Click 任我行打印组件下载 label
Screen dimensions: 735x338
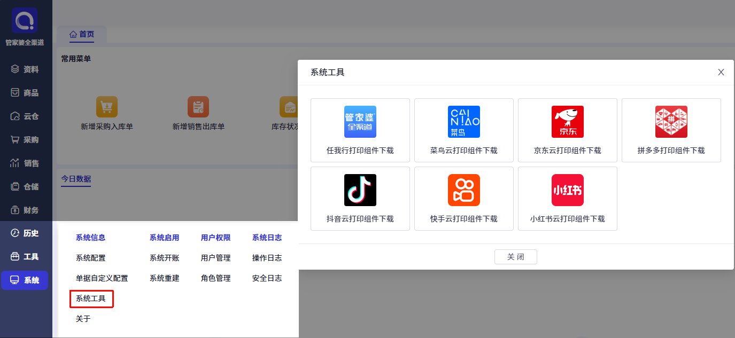pos(360,151)
